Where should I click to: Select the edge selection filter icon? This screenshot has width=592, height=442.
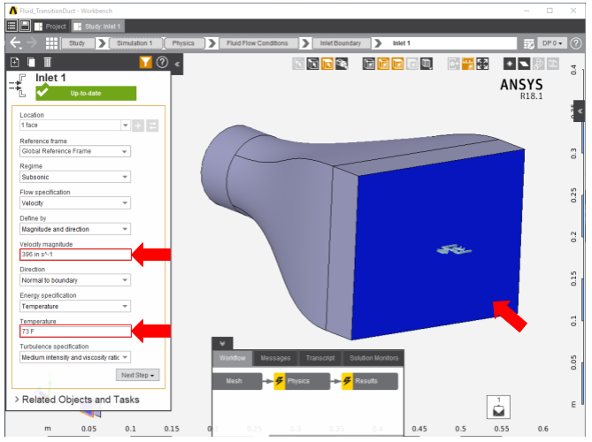tap(313, 64)
